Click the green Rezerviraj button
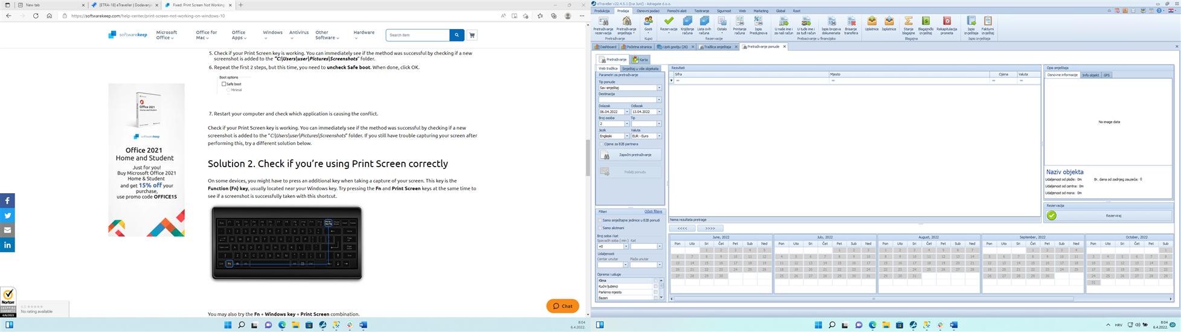The image size is (1181, 332). (1109, 215)
